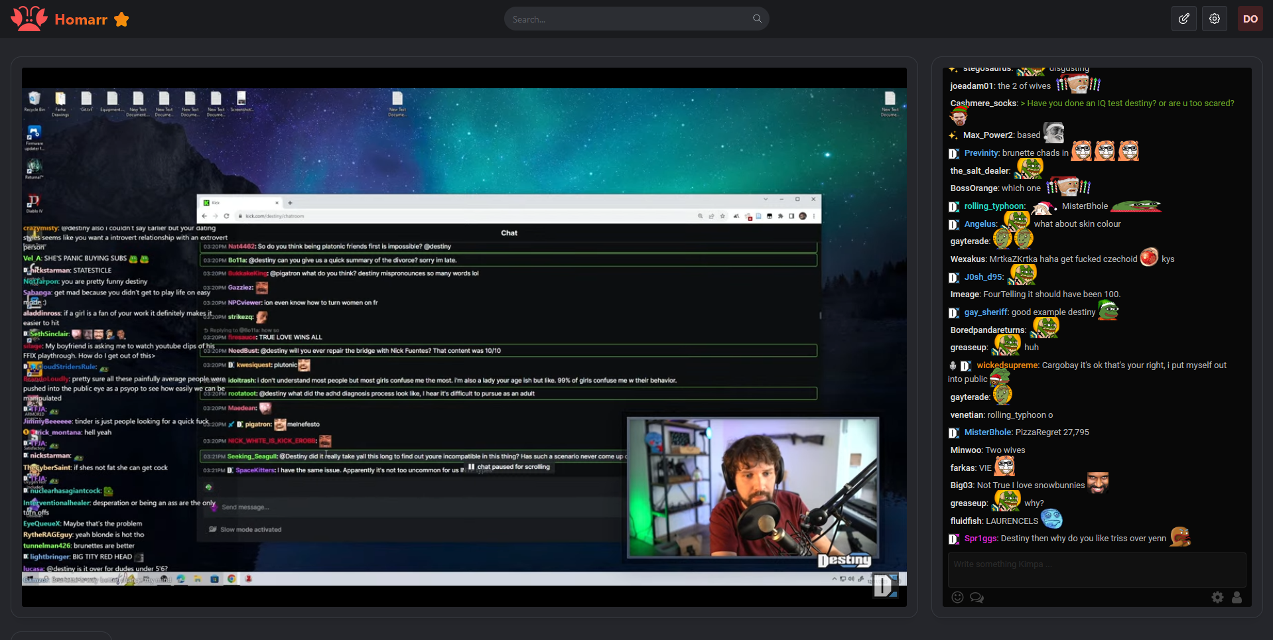Open Homarr settings gear in header
This screenshot has width=1273, height=640.
click(1214, 19)
